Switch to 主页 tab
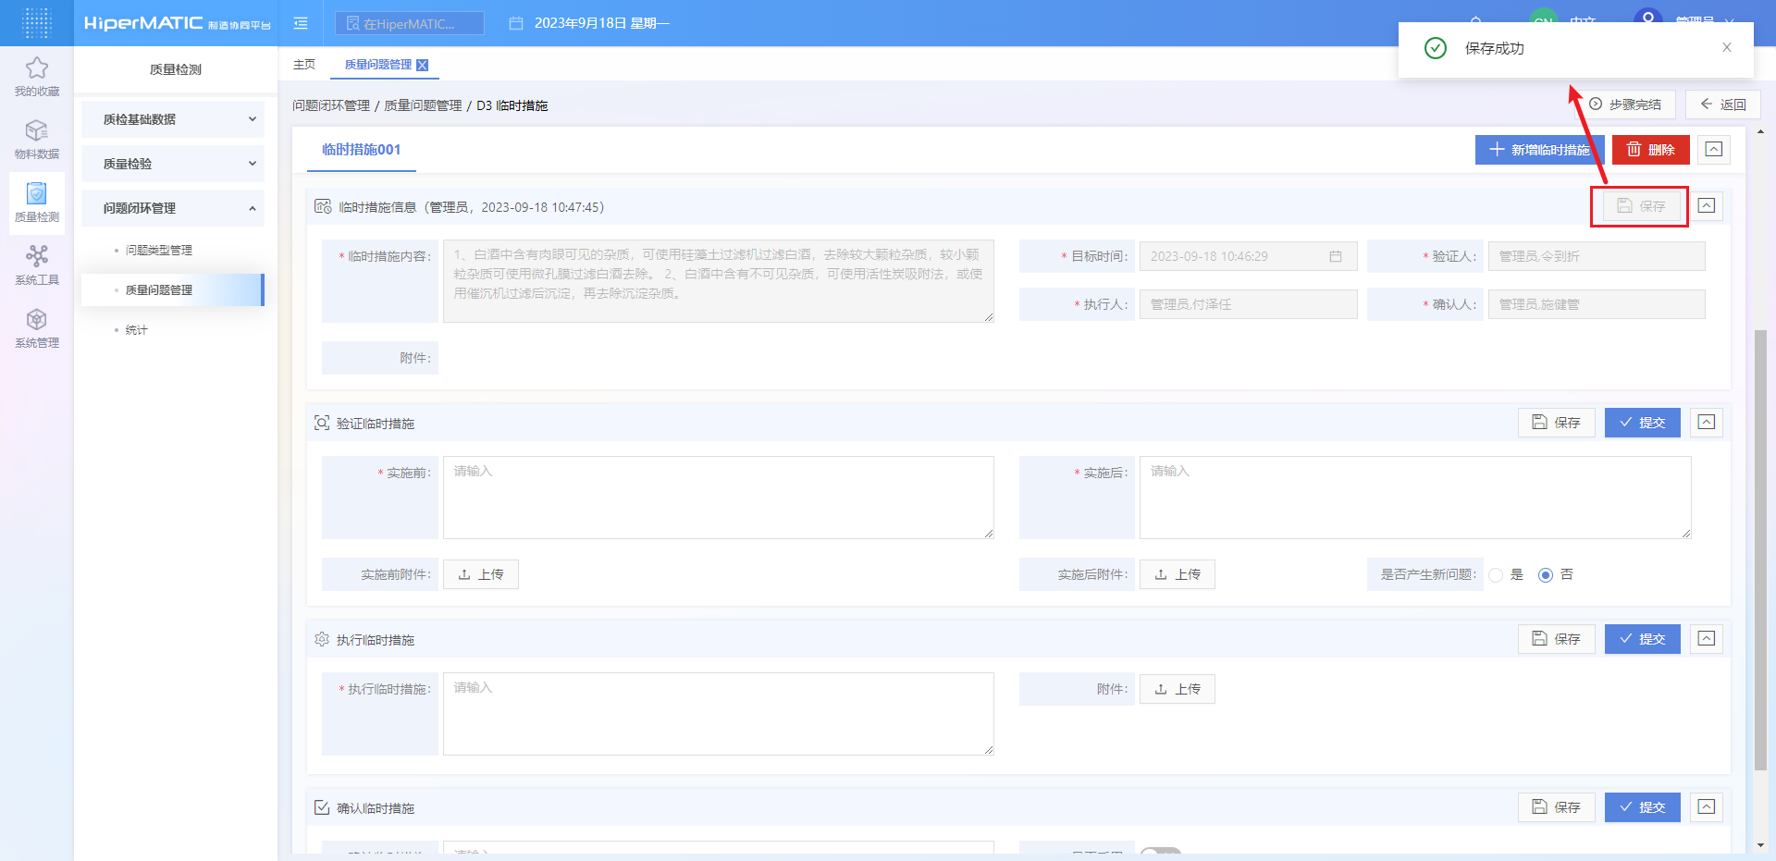This screenshot has height=861, width=1776. point(304,64)
